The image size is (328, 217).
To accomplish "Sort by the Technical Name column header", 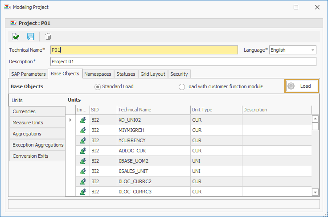I will (x=153, y=110).
